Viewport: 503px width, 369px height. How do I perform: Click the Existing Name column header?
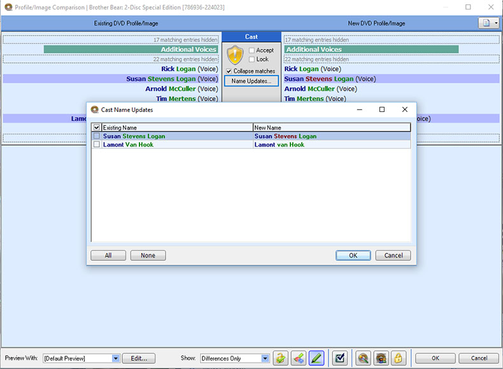tap(177, 127)
